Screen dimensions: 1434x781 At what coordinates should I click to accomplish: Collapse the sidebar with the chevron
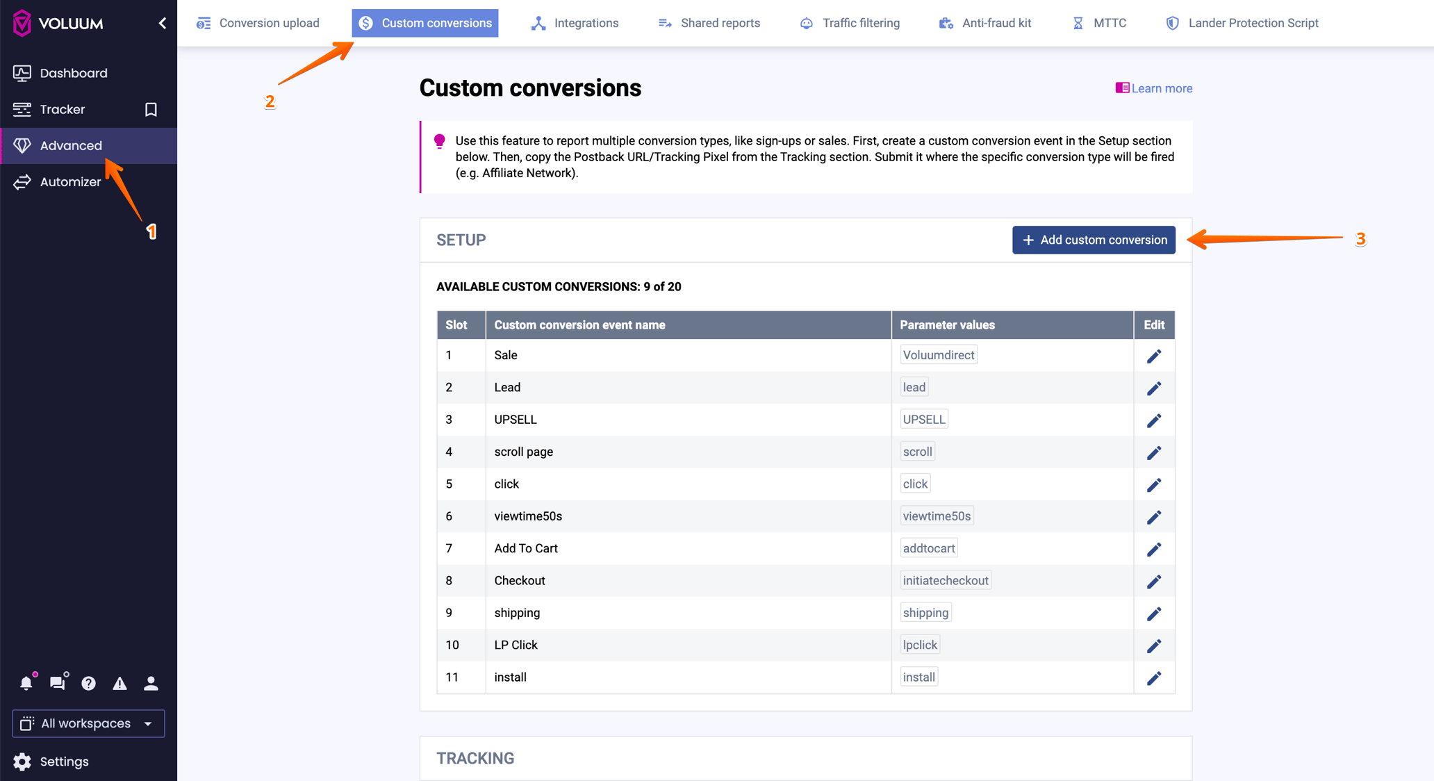coord(162,23)
